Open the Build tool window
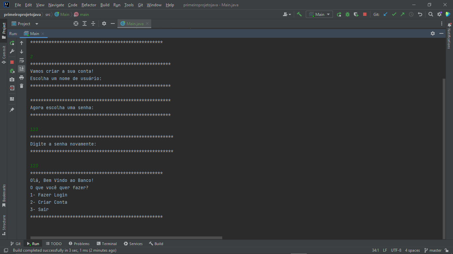 pyautogui.click(x=156, y=244)
